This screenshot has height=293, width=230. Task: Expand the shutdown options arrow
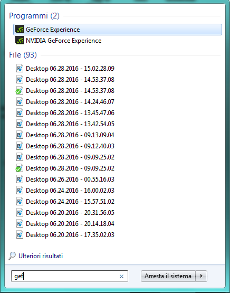pyautogui.click(x=202, y=276)
